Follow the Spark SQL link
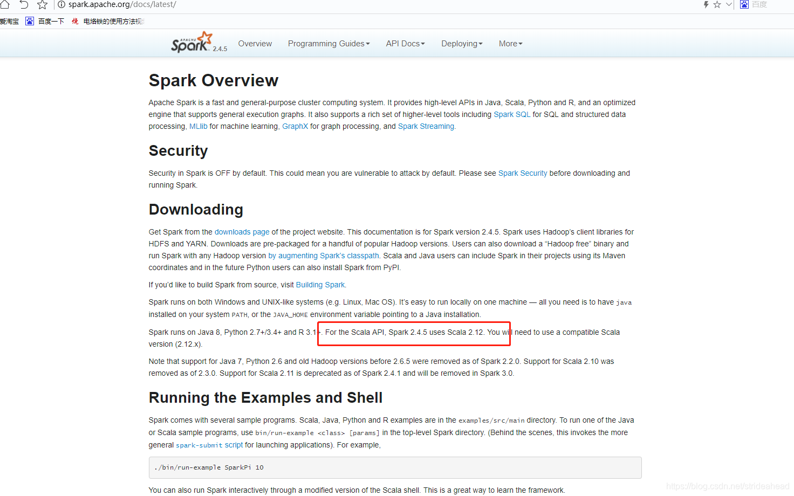The image size is (794, 496). click(x=512, y=114)
